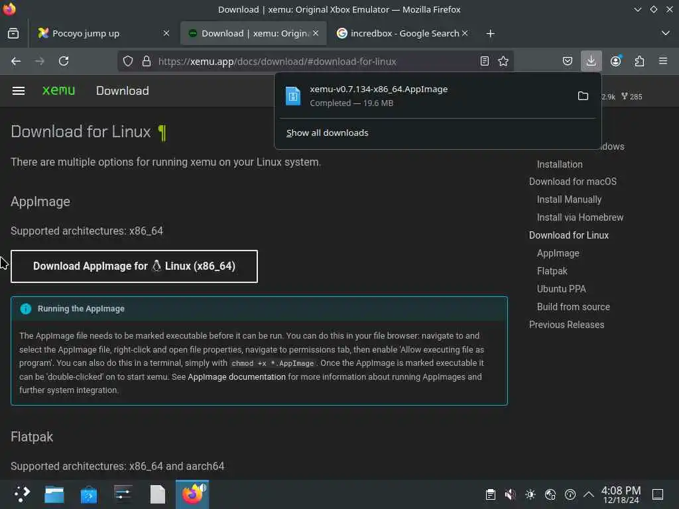The width and height of the screenshot is (679, 509).
Task: Expand hidden system tray icons
Action: point(589,494)
